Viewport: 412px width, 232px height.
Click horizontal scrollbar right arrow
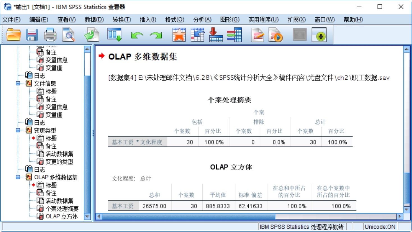pyautogui.click(x=400, y=217)
